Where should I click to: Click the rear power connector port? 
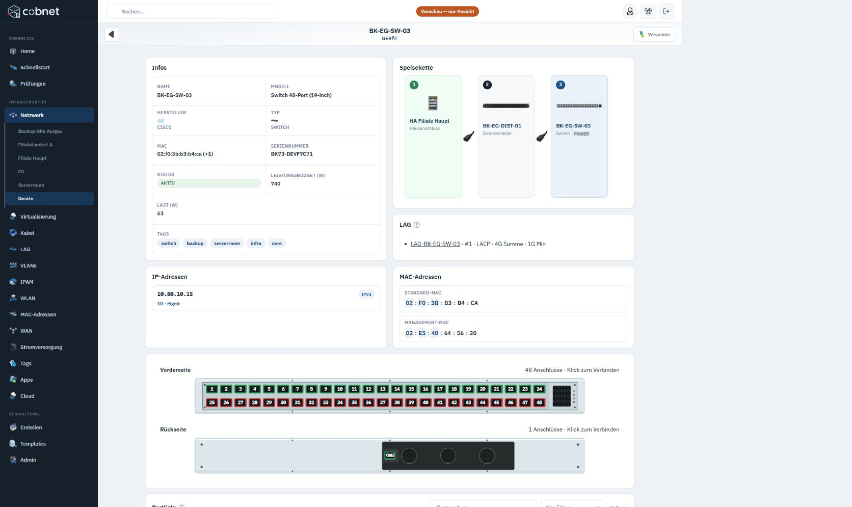[x=390, y=456]
